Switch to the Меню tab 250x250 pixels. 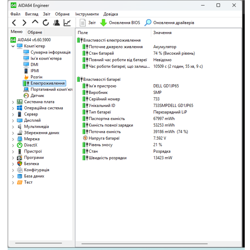click(16, 32)
